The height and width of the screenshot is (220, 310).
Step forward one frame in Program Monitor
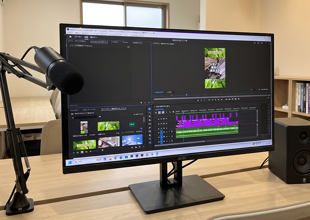(x=219, y=100)
